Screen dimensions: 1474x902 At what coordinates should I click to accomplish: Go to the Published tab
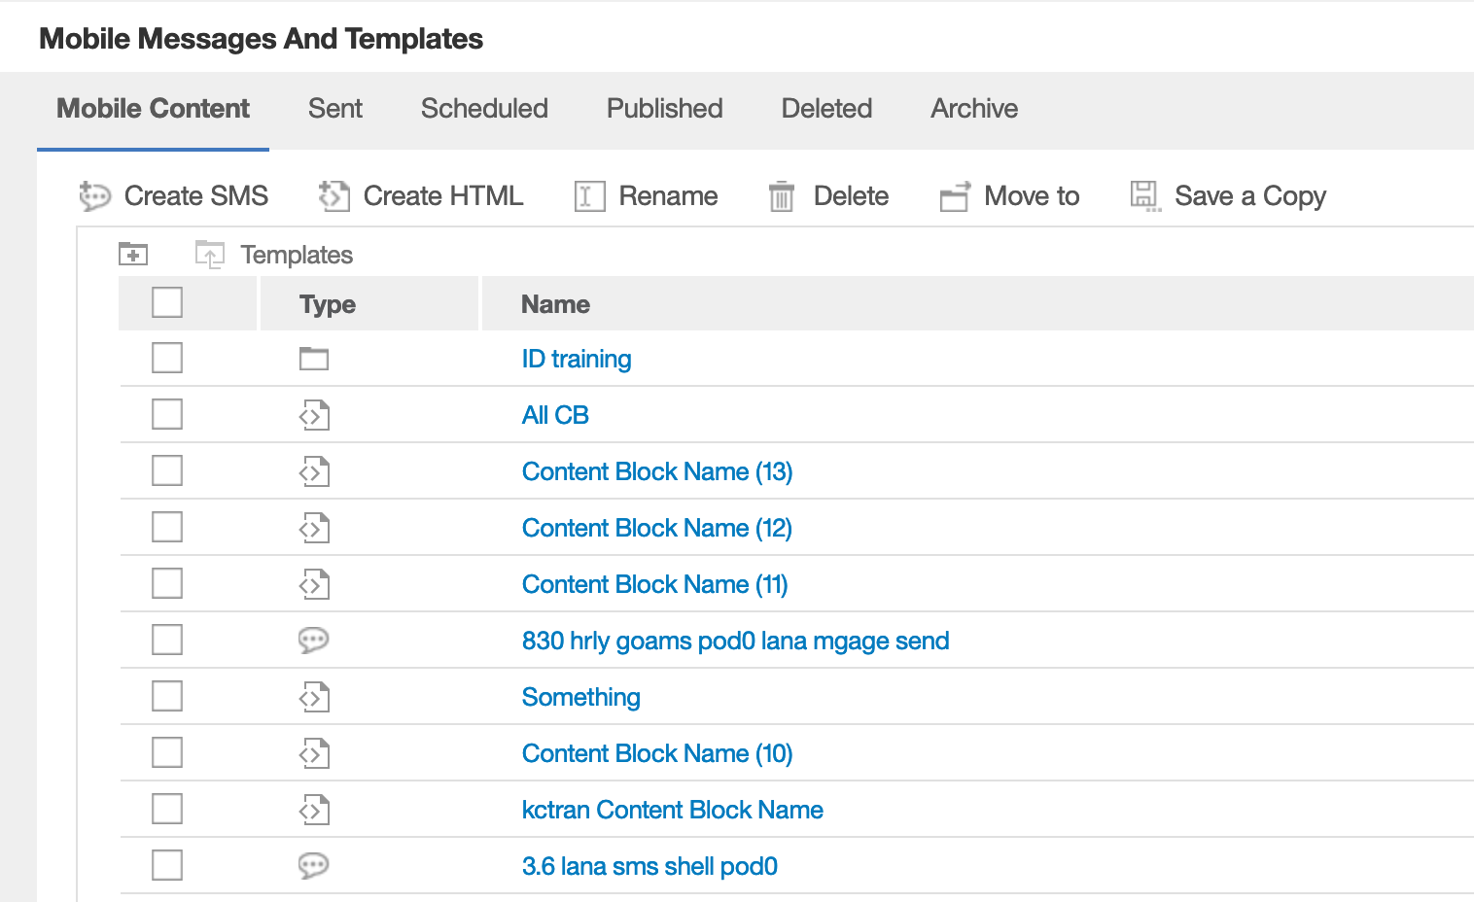click(665, 109)
